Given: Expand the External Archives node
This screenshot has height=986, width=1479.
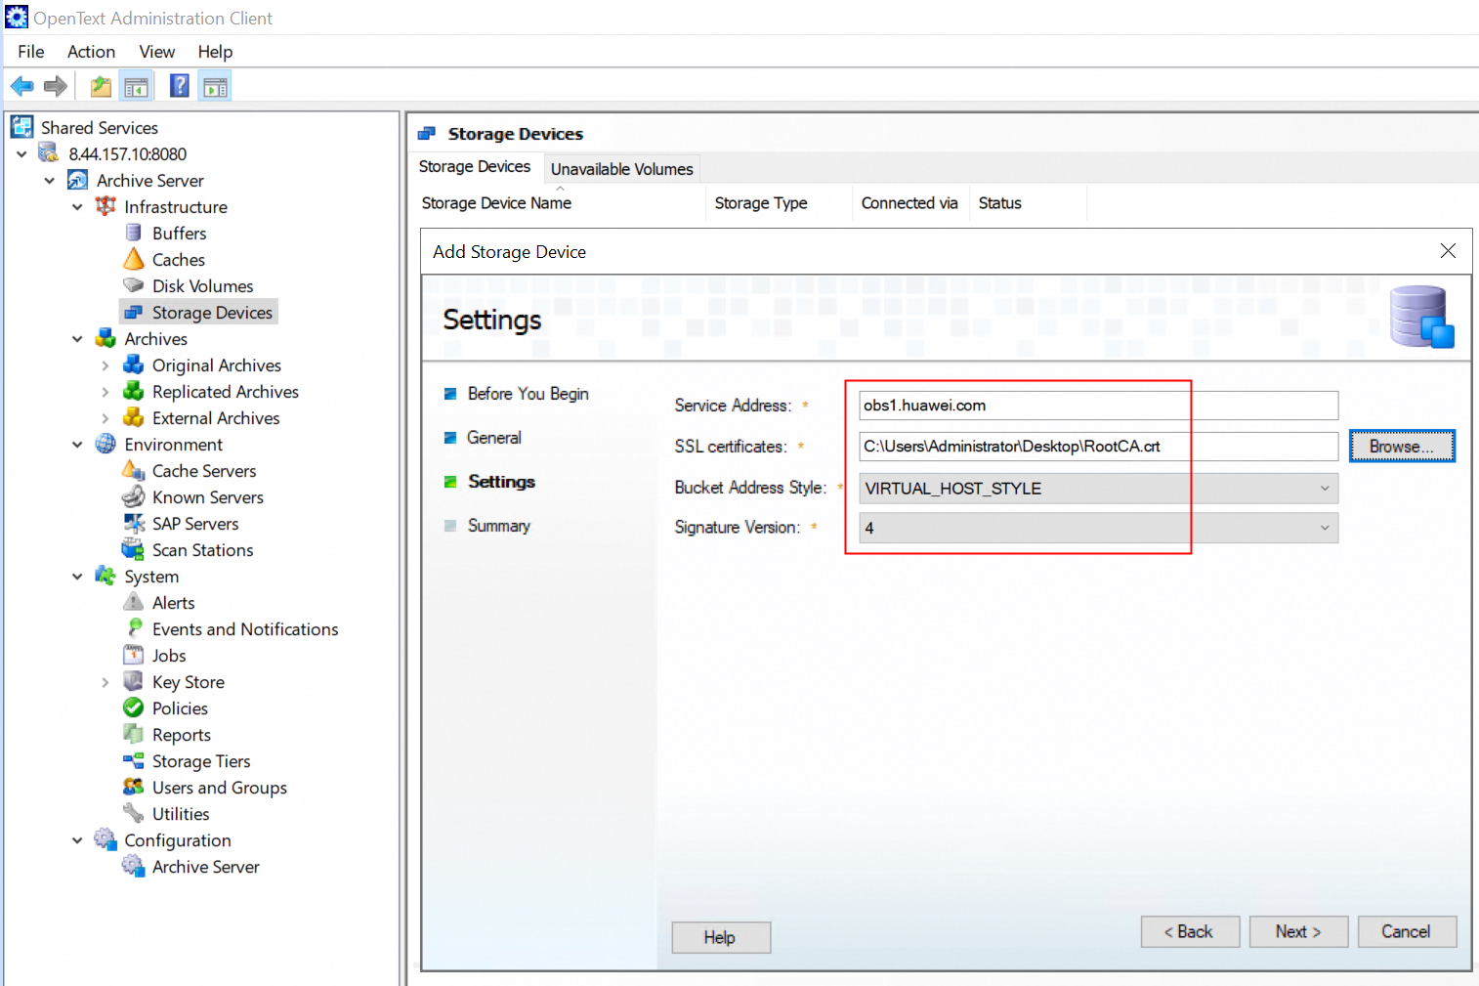Looking at the screenshot, I should [x=106, y=418].
